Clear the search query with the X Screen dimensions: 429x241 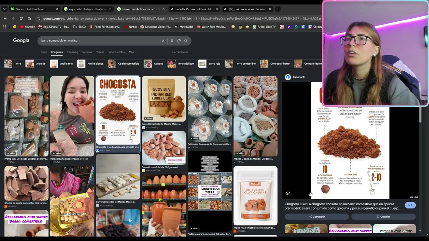[163, 41]
